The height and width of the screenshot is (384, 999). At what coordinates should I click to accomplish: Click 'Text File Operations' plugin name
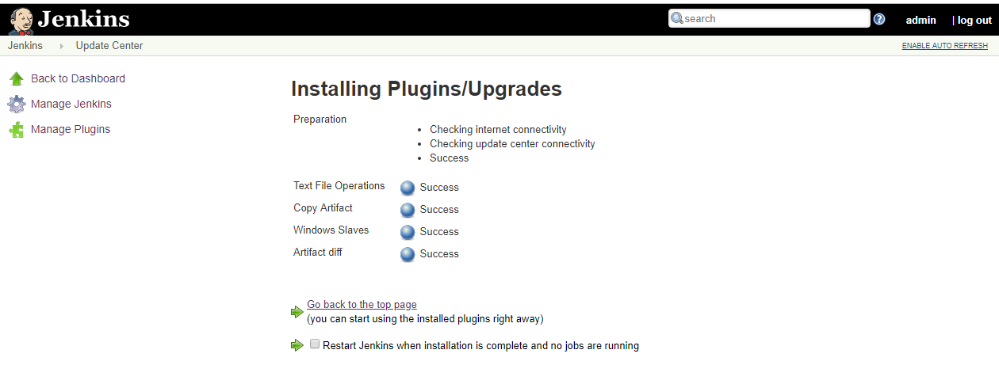click(x=339, y=186)
